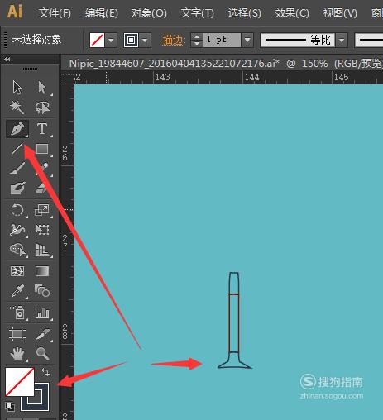Select the Lasso tool
Screen dimensions: 383x420
42,107
